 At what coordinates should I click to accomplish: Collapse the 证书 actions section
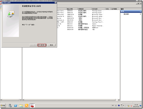pos(140,12)
